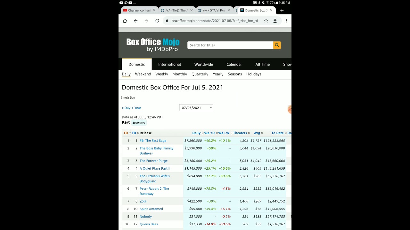Bookmark page with the star icon
This screenshot has height=230, width=410.
pos(266,21)
